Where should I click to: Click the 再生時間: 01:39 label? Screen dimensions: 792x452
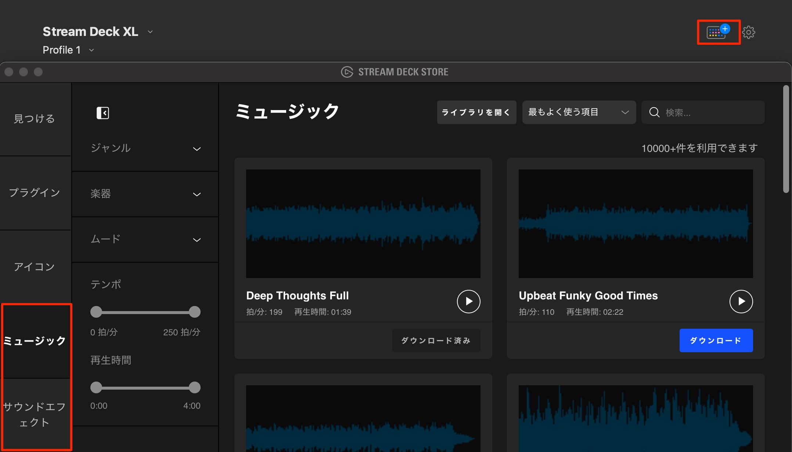323,312
